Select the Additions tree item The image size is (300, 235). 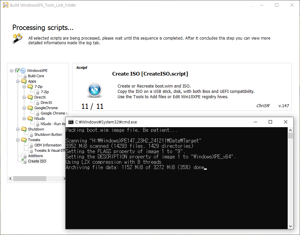[35, 156]
